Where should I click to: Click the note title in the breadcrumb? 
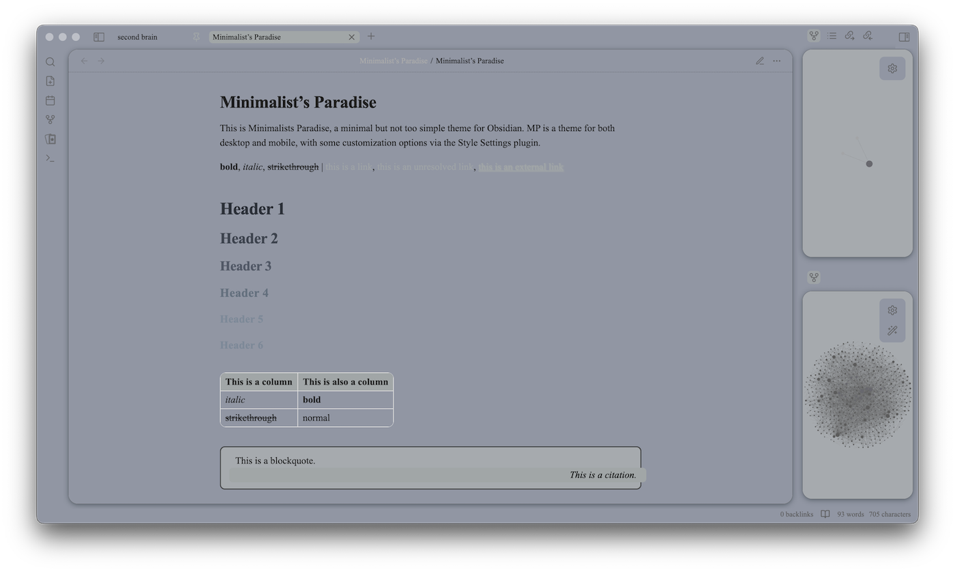click(x=470, y=61)
